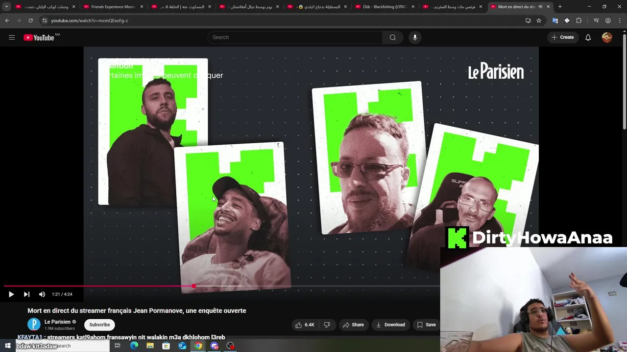Close the Friends Experience tab
This screenshot has height=352, width=627.
coord(142,7)
